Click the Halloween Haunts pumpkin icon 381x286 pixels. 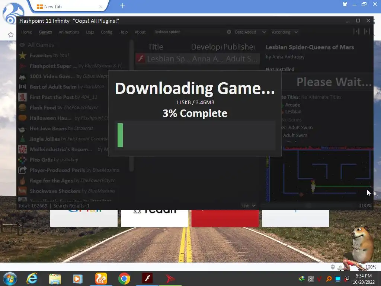click(x=22, y=118)
